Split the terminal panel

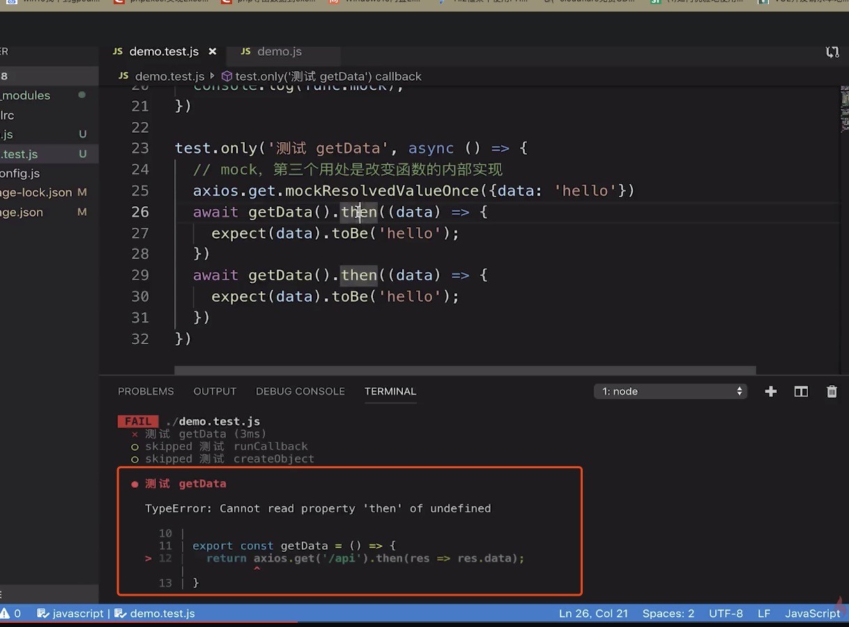801,392
